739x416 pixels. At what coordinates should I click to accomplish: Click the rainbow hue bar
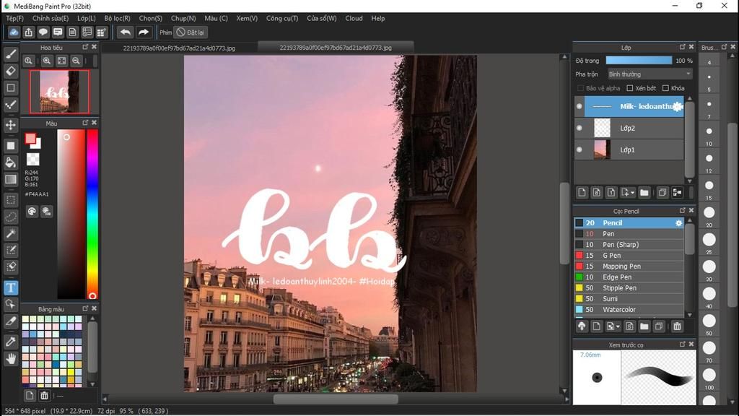pyautogui.click(x=92, y=214)
